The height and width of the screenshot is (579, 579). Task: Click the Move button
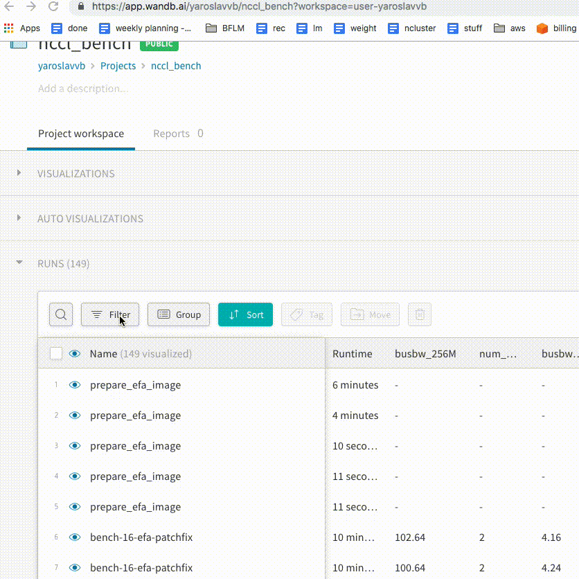pyautogui.click(x=370, y=314)
